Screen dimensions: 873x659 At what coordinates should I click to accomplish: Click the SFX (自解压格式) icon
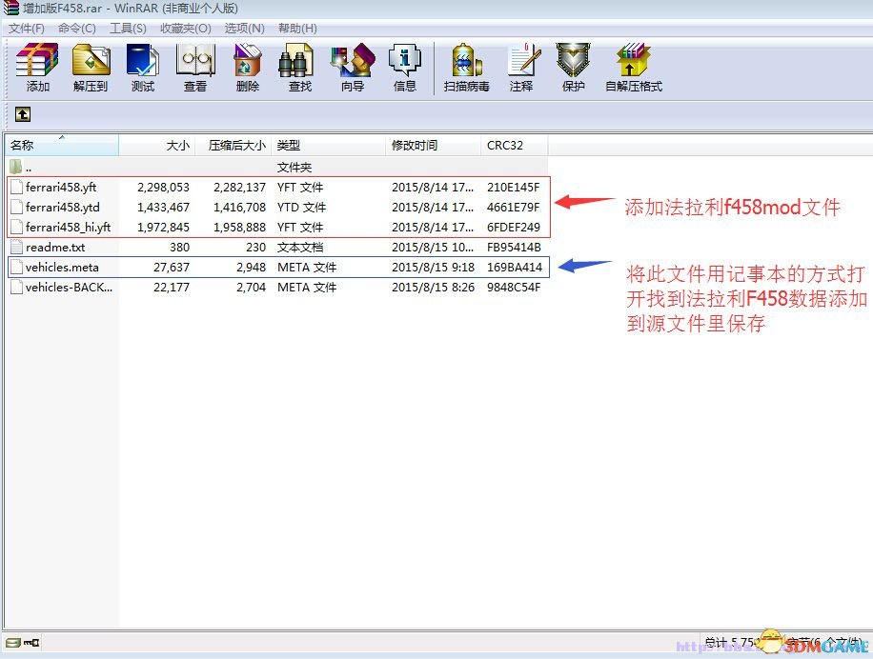pyautogui.click(x=633, y=60)
